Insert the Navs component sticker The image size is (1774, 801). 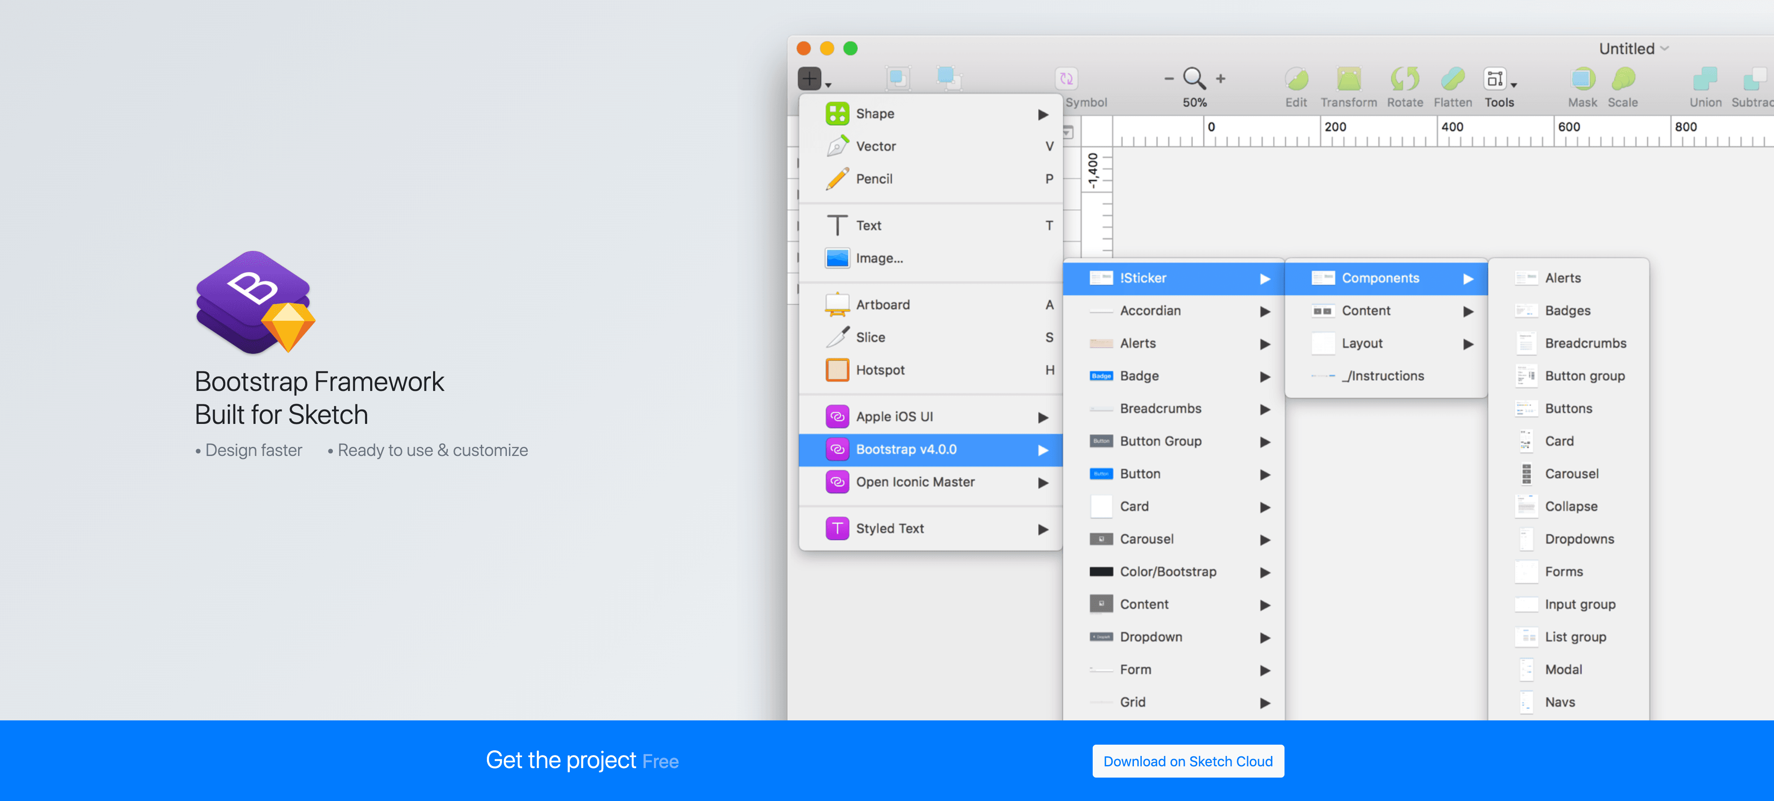[1569, 703]
